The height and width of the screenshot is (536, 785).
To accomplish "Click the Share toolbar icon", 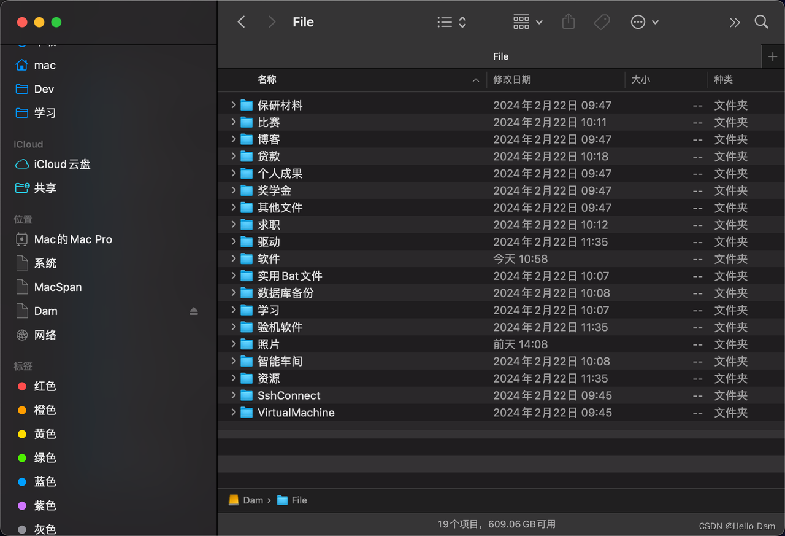I will pyautogui.click(x=569, y=22).
